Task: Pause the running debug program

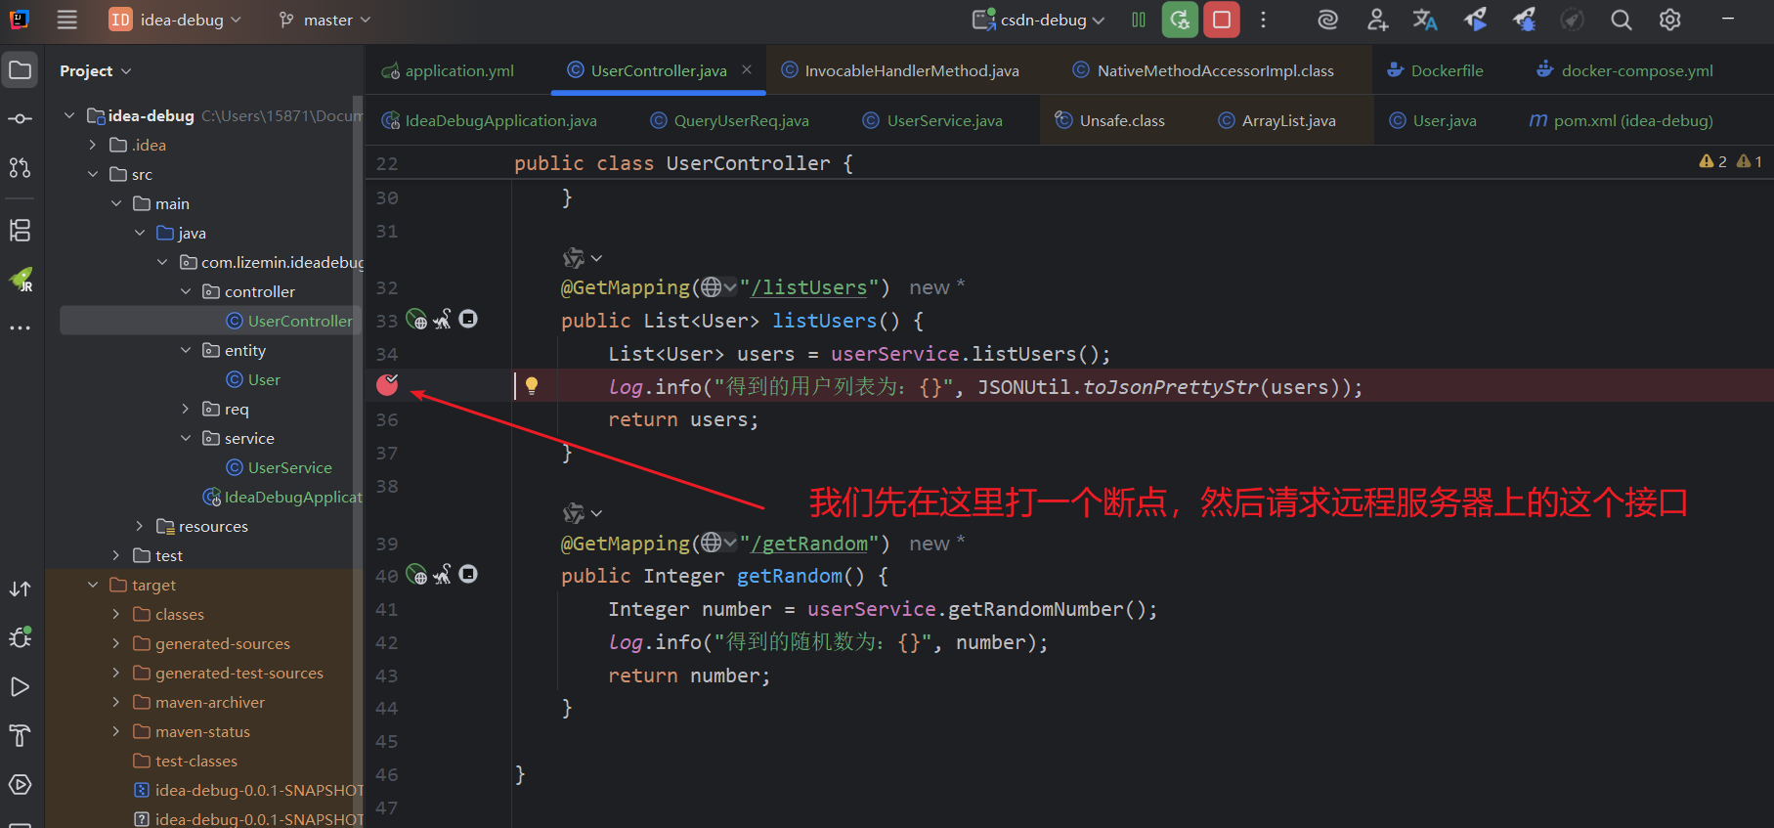Action: pyautogui.click(x=1139, y=20)
